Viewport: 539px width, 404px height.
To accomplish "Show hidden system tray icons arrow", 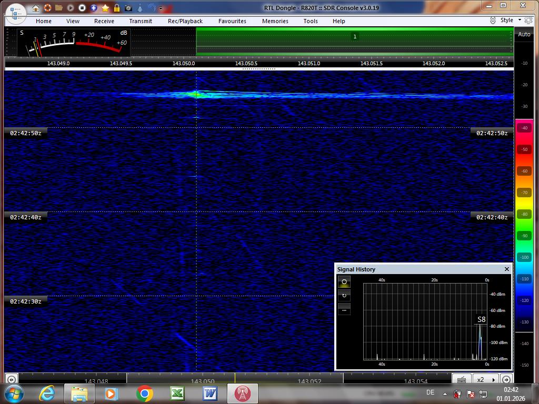I will click(445, 394).
